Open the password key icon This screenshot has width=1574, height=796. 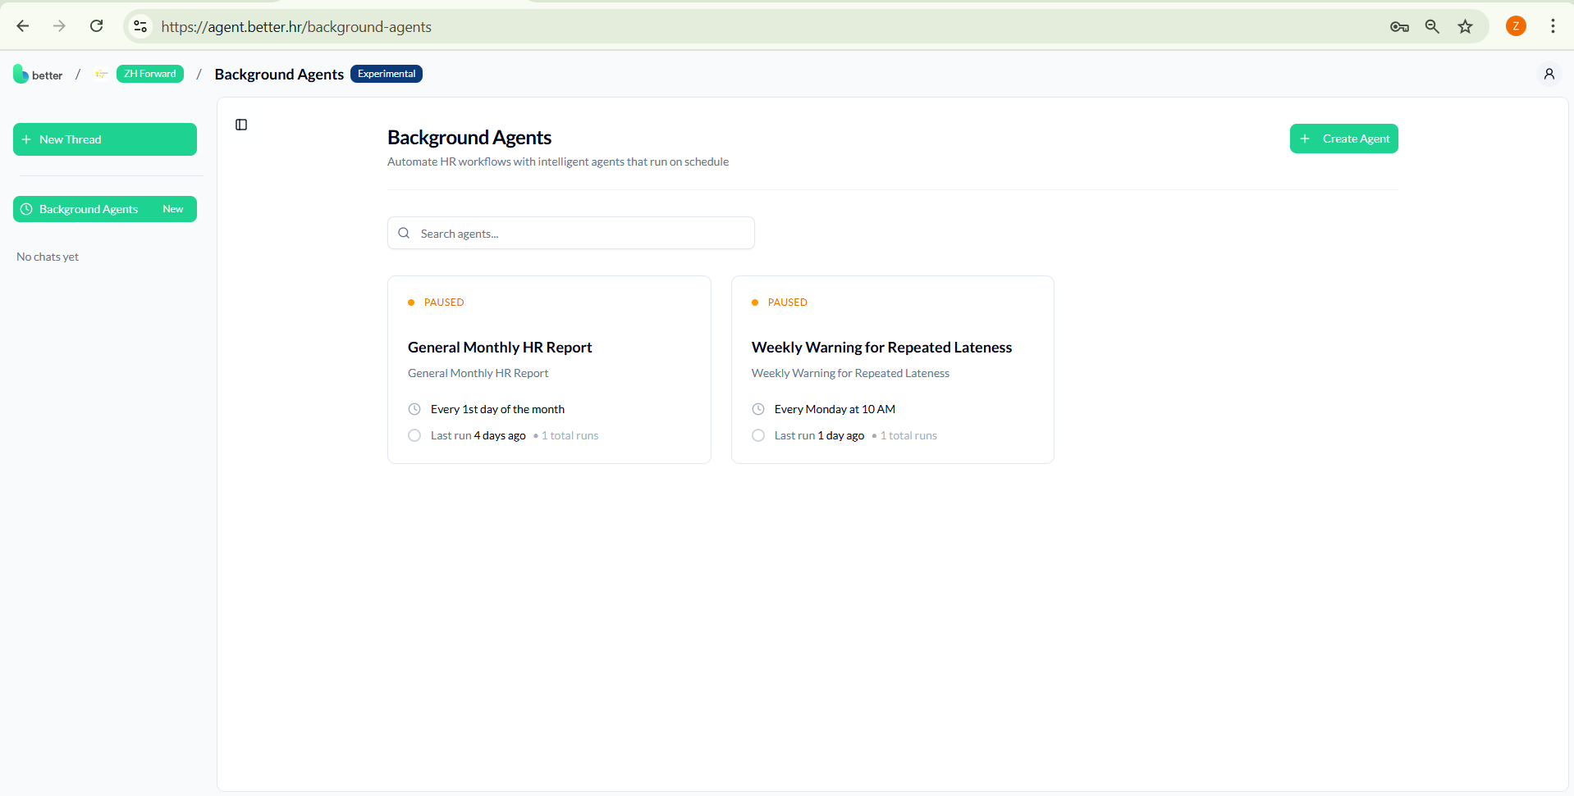(x=1399, y=27)
